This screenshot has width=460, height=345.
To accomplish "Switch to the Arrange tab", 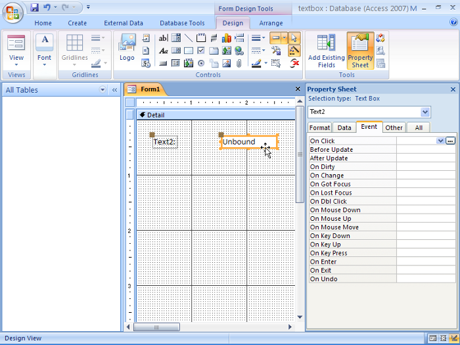I will (271, 23).
